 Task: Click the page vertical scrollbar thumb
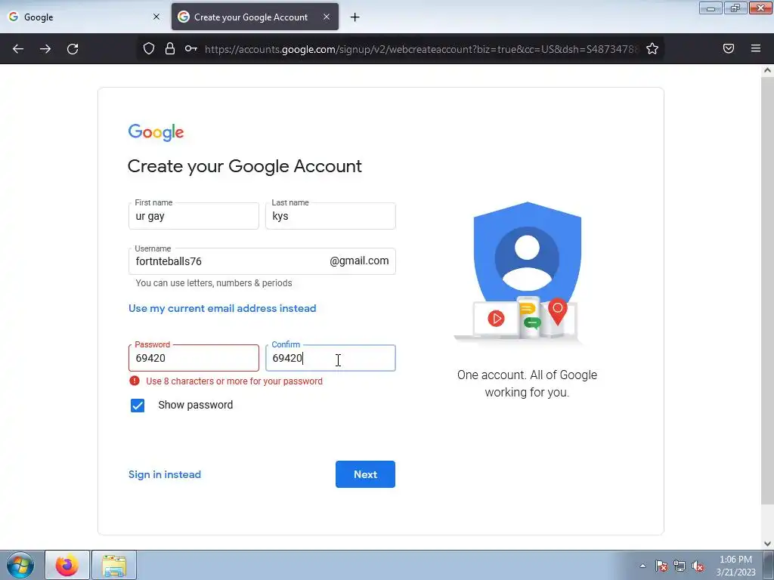(767, 291)
